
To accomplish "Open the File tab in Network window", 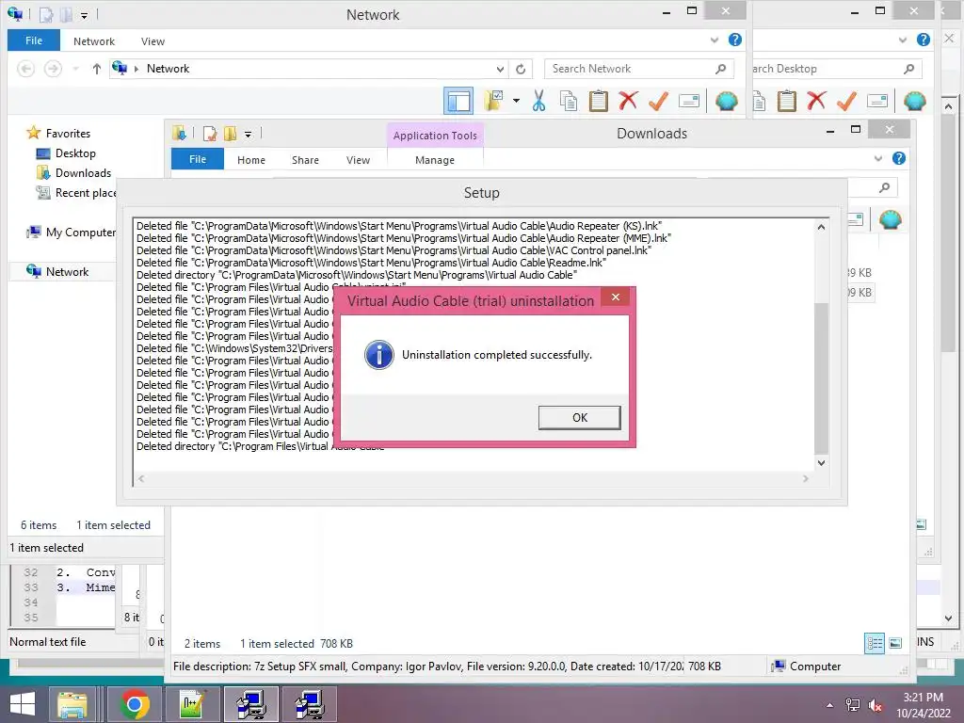I will point(34,40).
